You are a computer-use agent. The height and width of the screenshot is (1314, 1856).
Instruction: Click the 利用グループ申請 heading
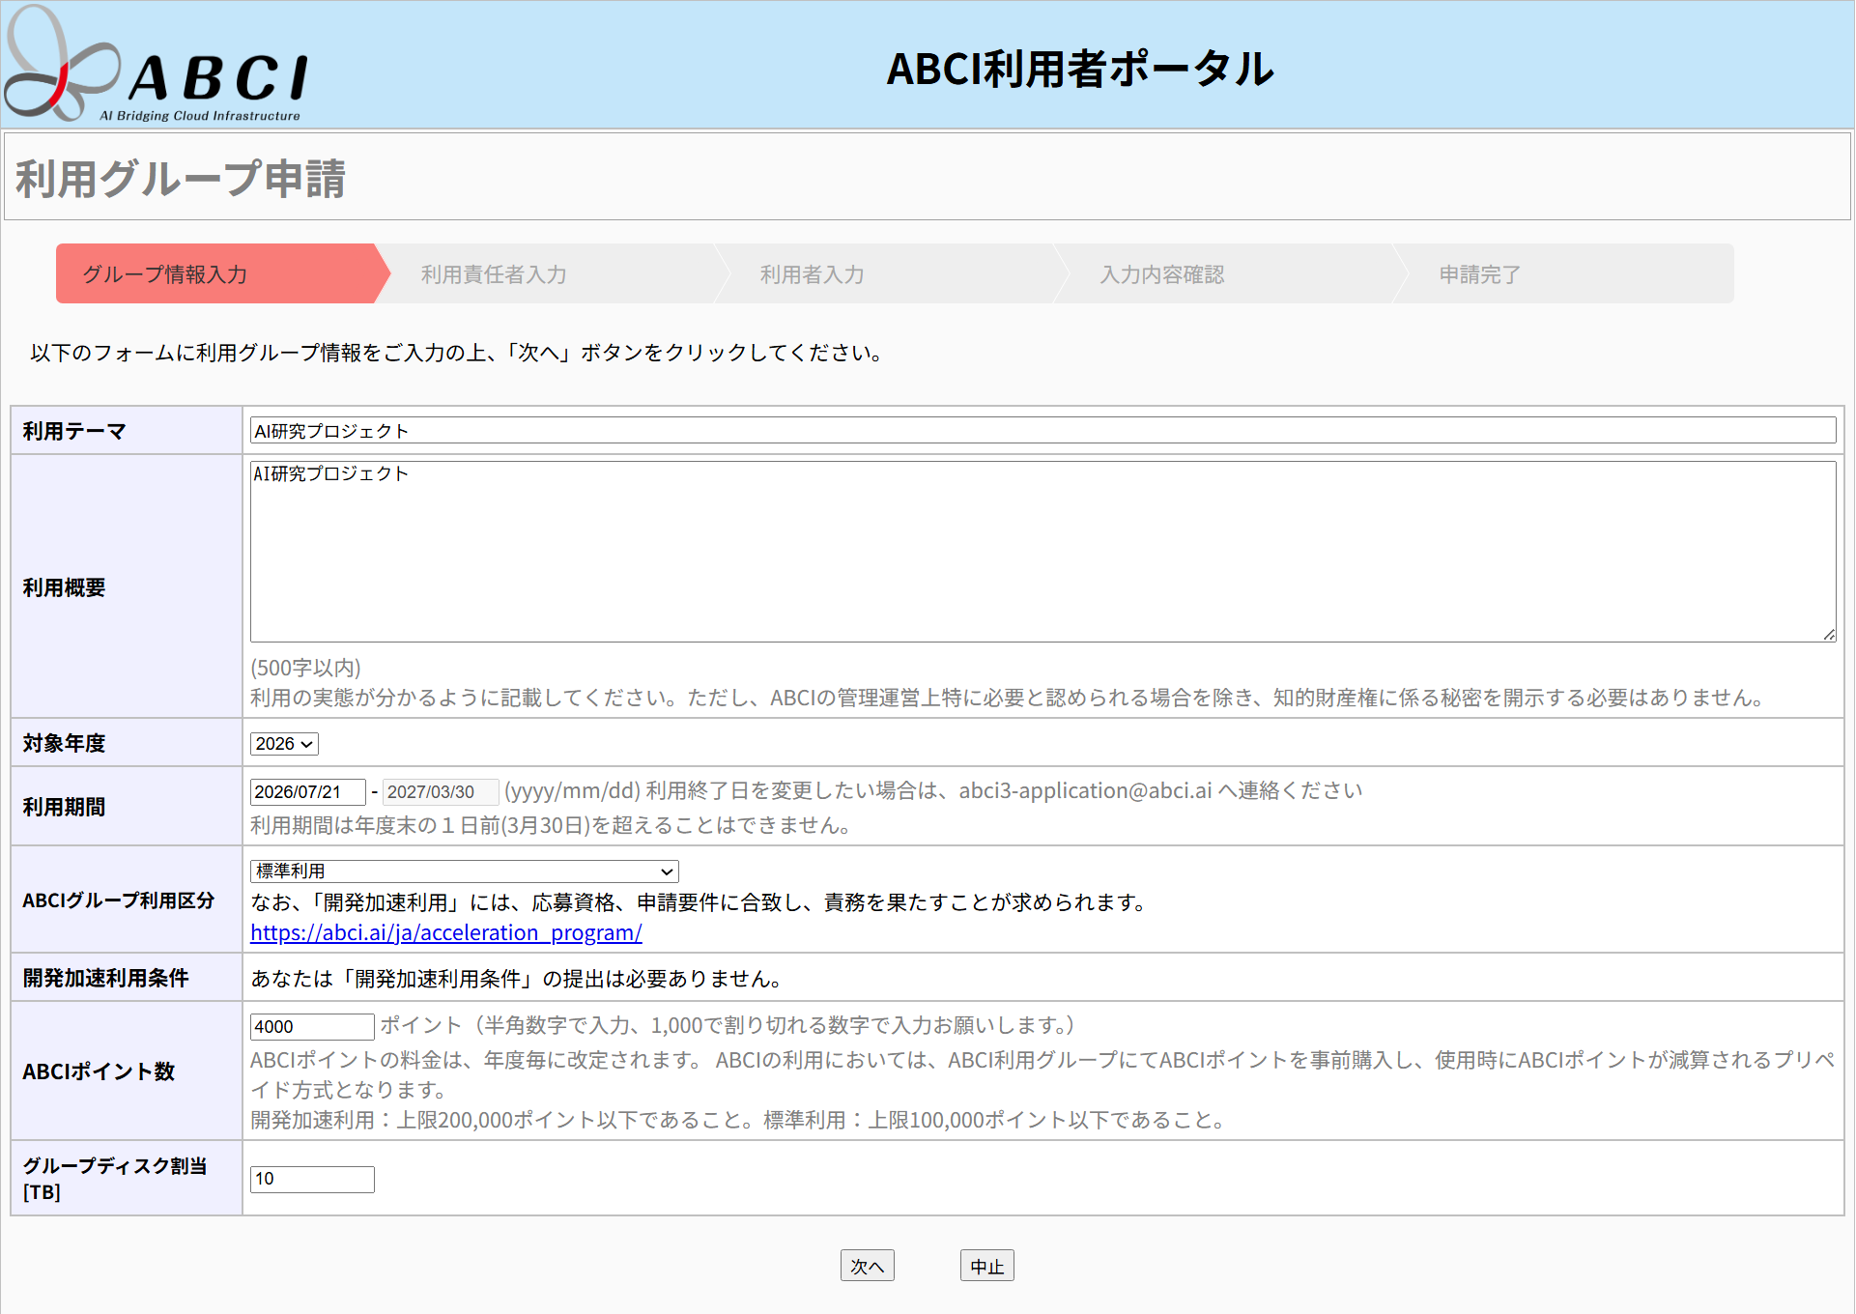181,180
